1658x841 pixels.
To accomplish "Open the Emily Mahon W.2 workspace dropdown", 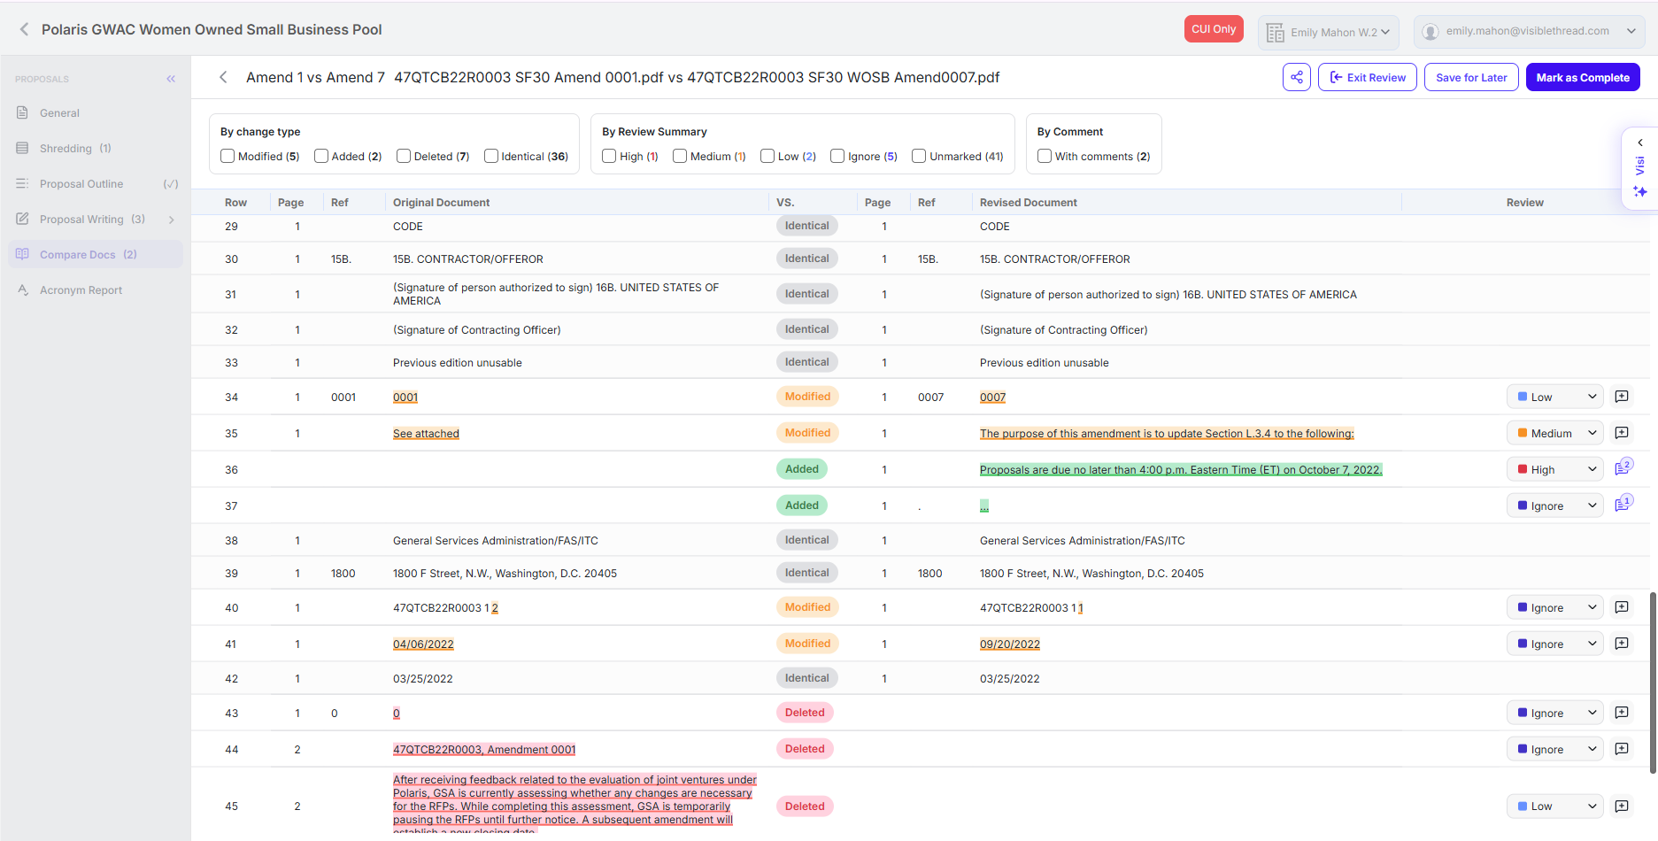I will tap(1329, 33).
